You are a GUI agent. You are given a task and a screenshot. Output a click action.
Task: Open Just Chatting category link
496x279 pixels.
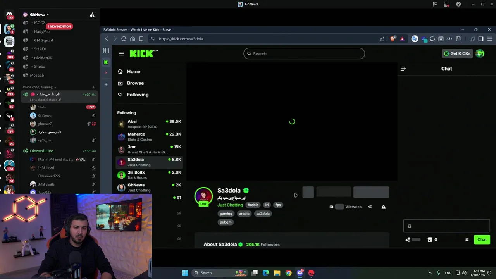tap(230, 205)
